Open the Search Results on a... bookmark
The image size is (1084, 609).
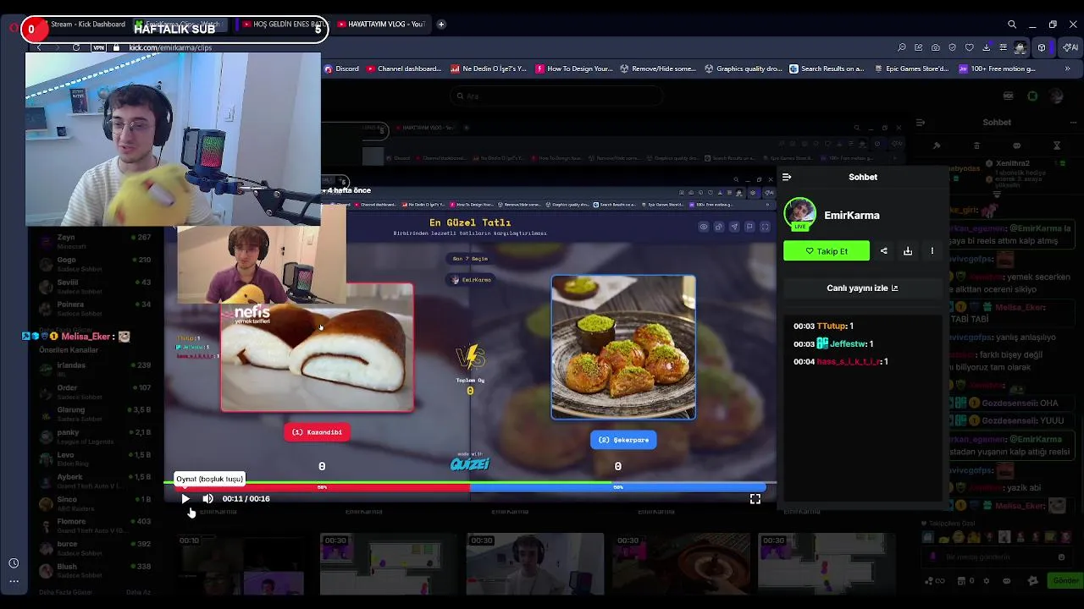[827, 69]
